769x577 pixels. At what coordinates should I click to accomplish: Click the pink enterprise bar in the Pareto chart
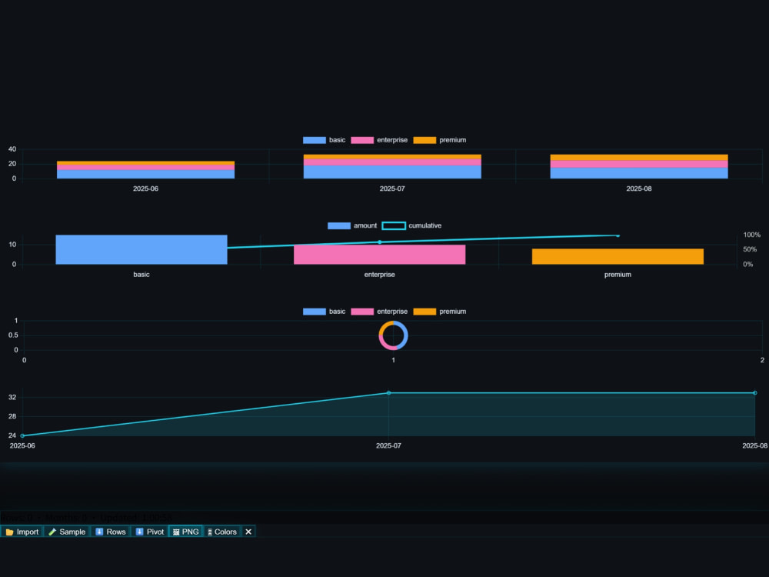(x=380, y=255)
